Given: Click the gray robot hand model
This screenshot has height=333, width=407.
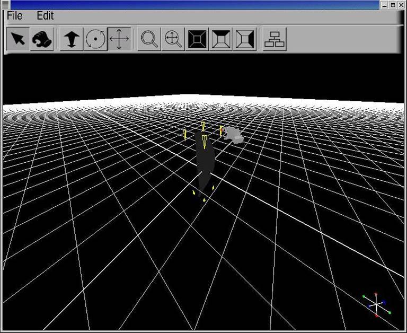Looking at the screenshot, I should tap(234, 135).
